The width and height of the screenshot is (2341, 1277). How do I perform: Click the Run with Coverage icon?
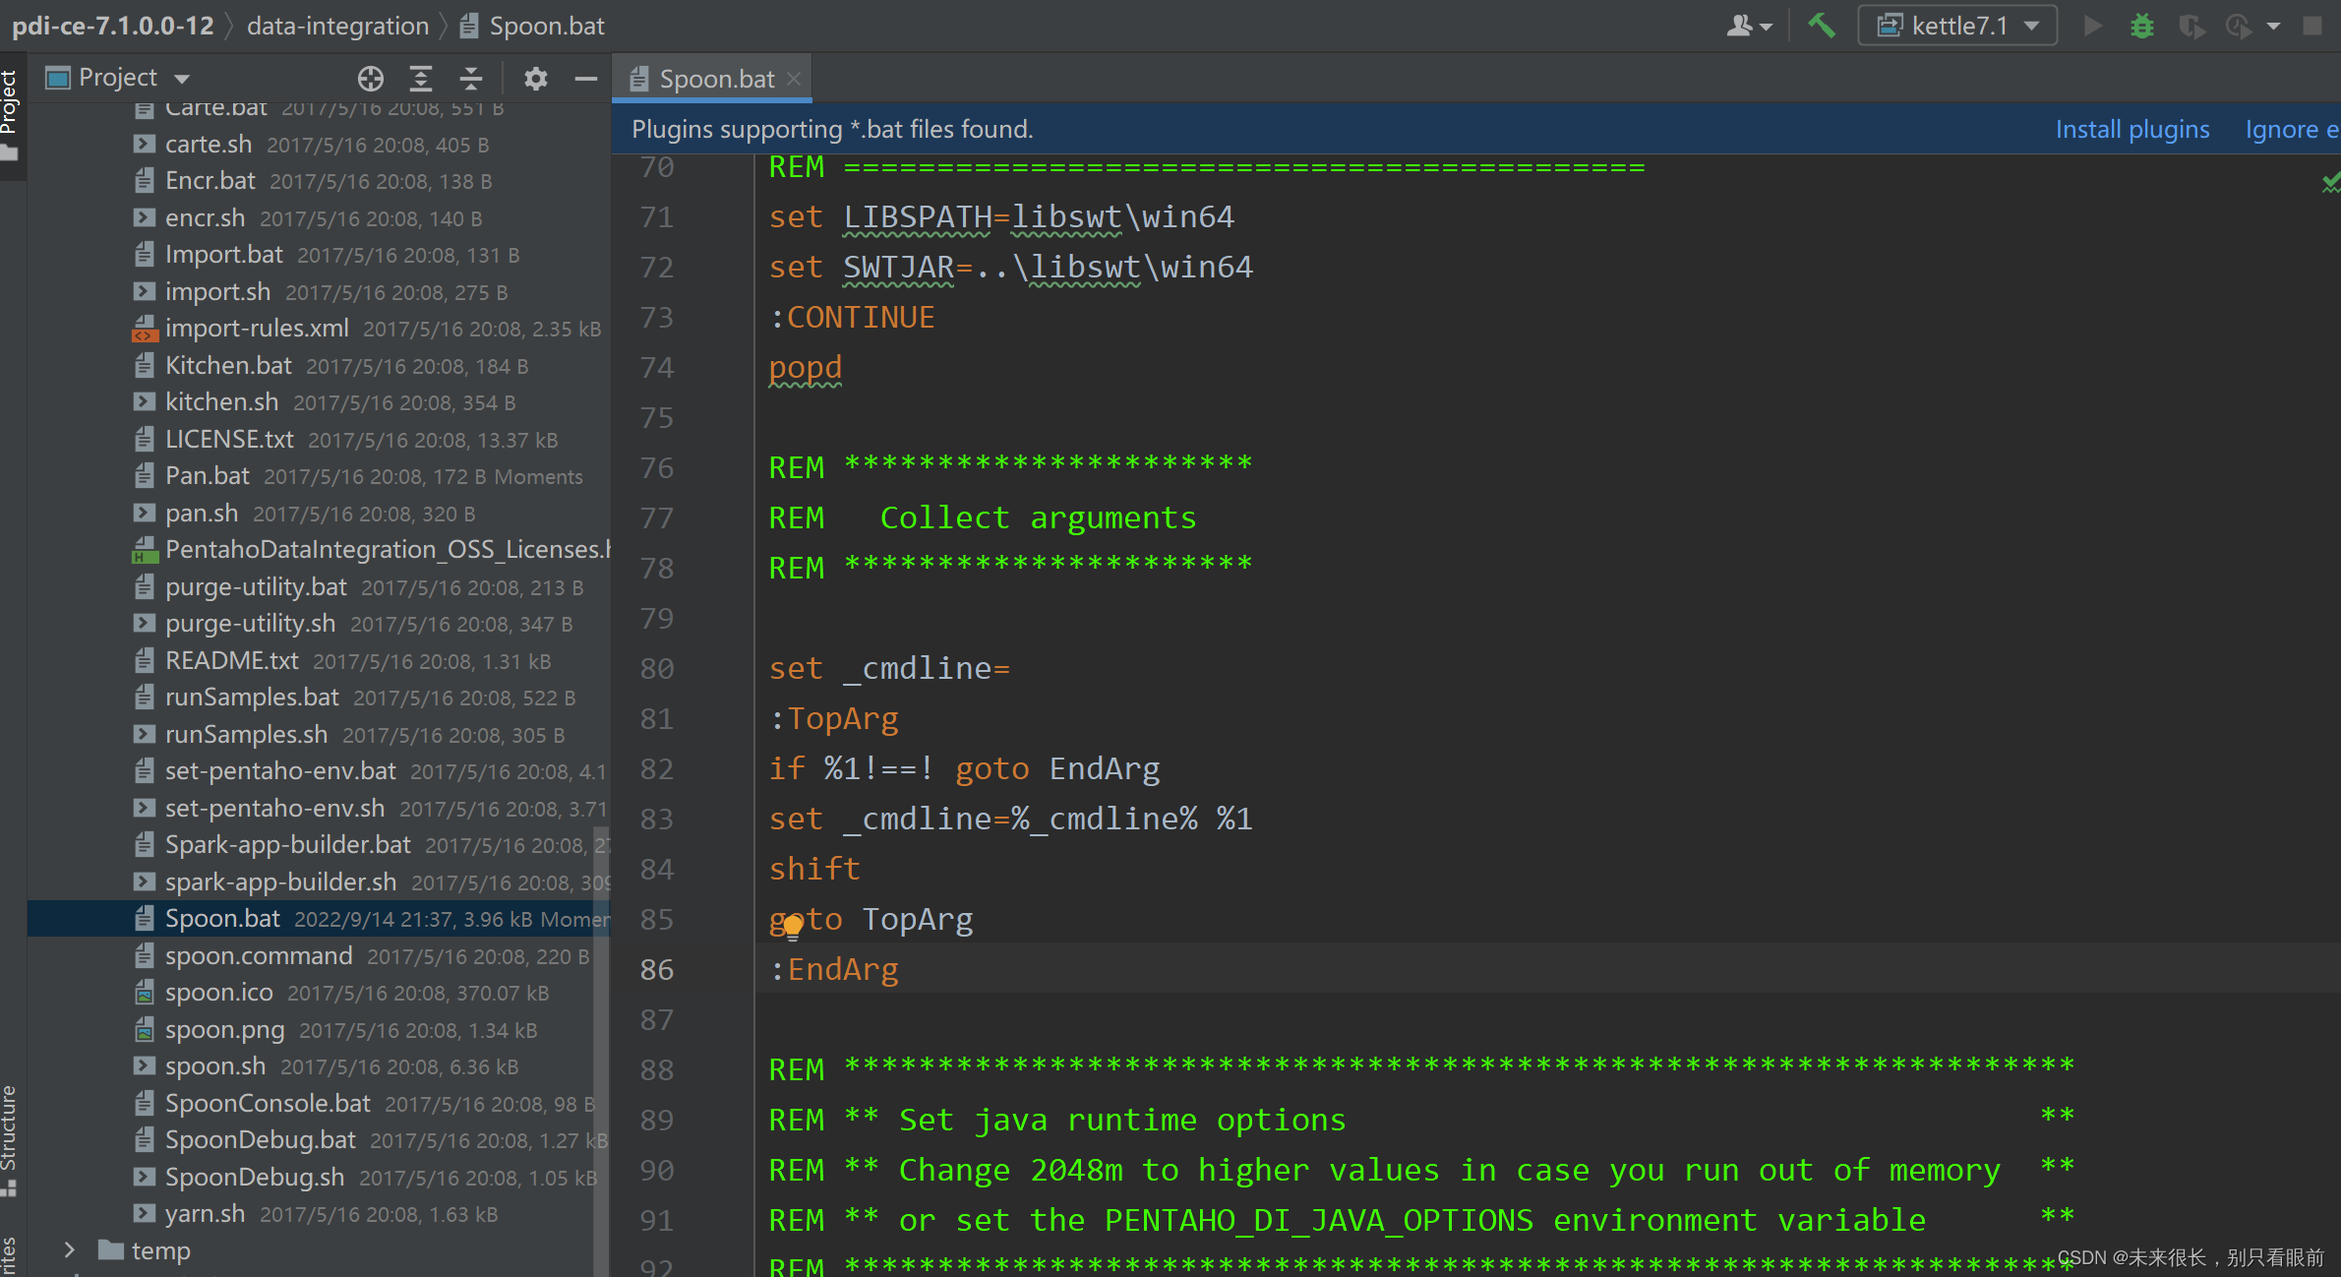(2191, 26)
